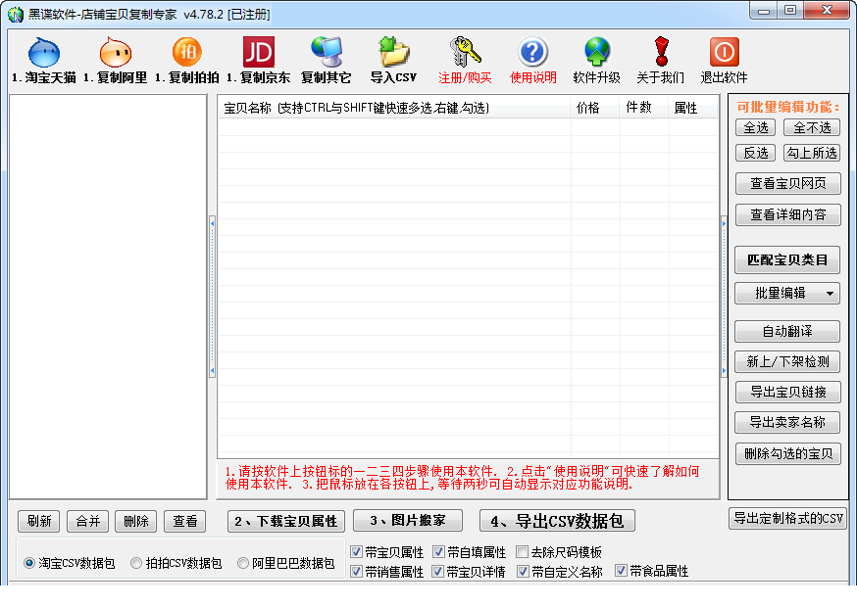This screenshot has width=857, height=608.
Task: Click the 退出软件 power icon
Action: [x=725, y=53]
